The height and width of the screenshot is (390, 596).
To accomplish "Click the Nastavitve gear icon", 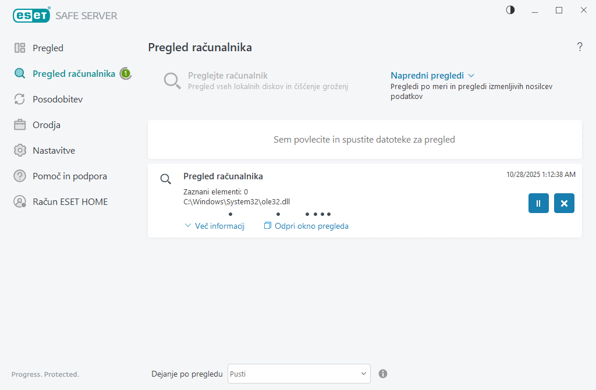I will (x=20, y=150).
